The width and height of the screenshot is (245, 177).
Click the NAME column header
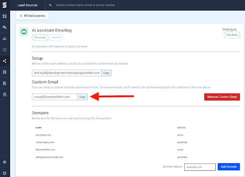click(x=39, y=128)
